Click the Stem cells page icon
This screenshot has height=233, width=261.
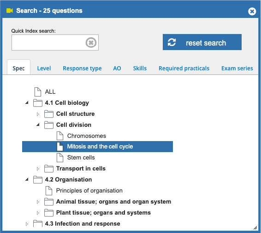click(x=60, y=158)
